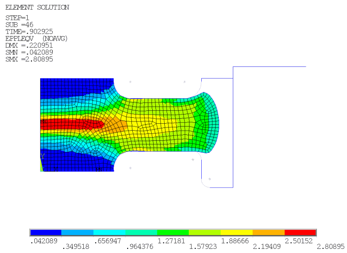Click the 'ELEMENT SOLUTION' title text
The image size is (347, 253).
coord(37,7)
